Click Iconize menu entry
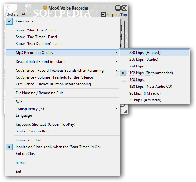 [63, 163]
